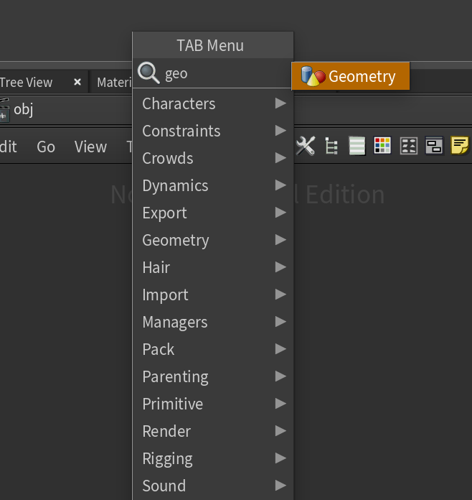Toggle the tree hierarchy view icon
Image resolution: width=472 pixels, height=500 pixels.
point(331,146)
